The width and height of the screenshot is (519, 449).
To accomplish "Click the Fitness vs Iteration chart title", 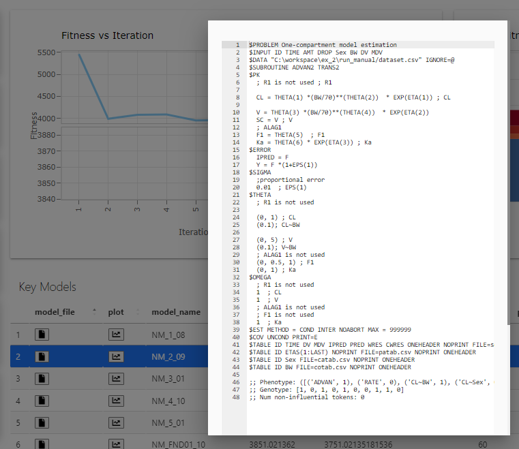I will click(107, 35).
